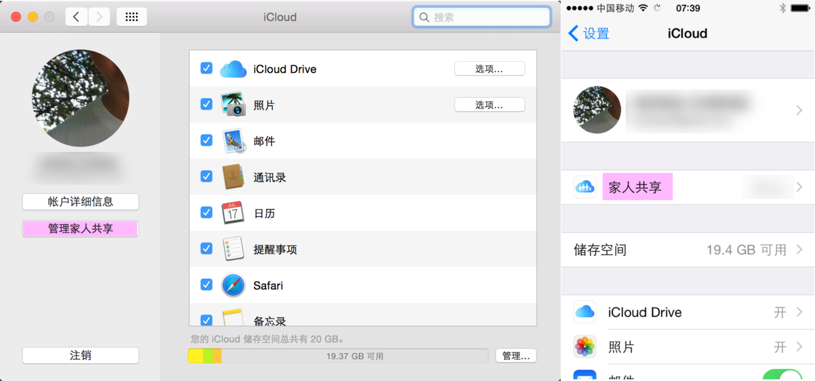Image resolution: width=815 pixels, height=381 pixels.
Task: Click the magnifier icon in the search field
Action: pos(424,17)
